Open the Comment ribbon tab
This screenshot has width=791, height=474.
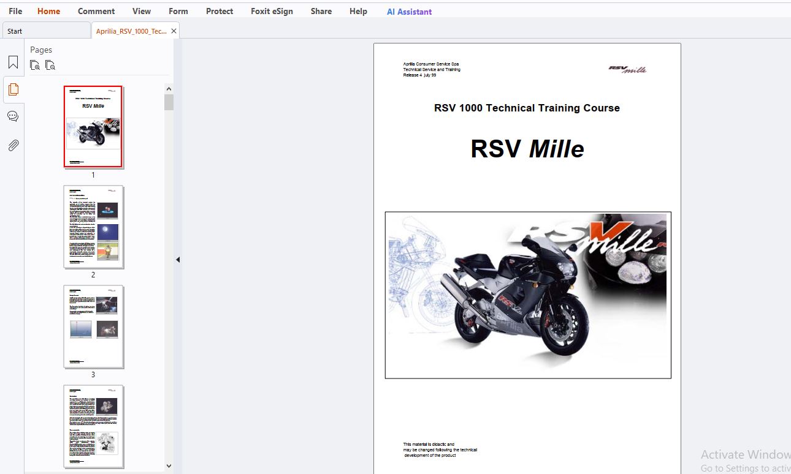pos(96,11)
